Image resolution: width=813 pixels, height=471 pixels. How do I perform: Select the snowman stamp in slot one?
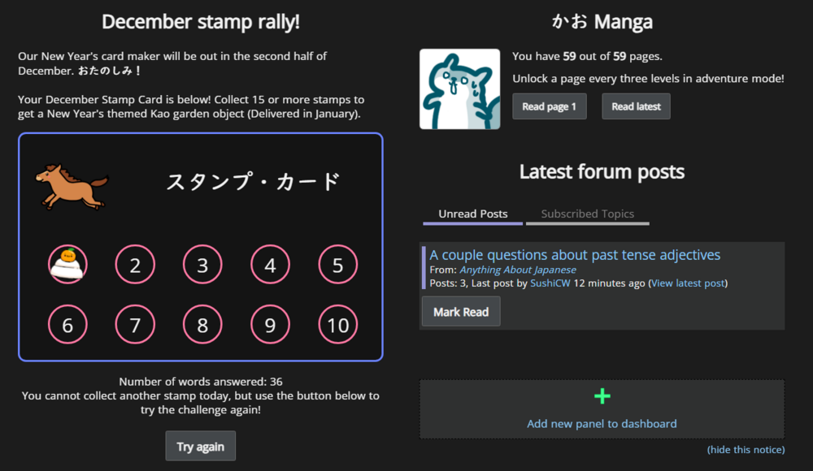67,265
